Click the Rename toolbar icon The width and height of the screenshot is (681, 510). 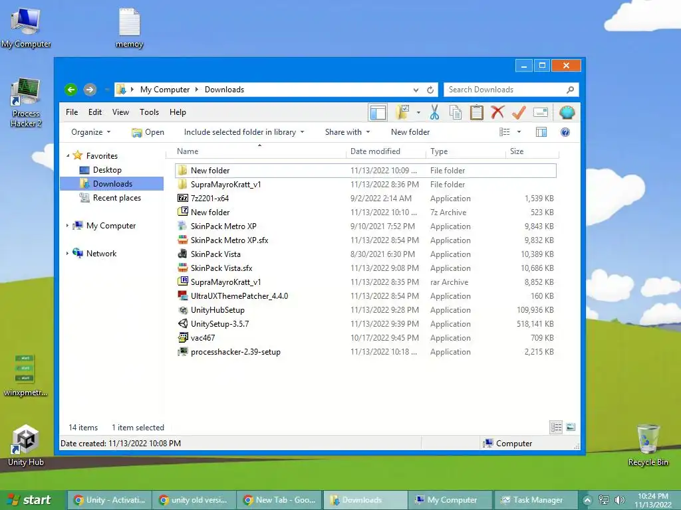click(x=540, y=112)
